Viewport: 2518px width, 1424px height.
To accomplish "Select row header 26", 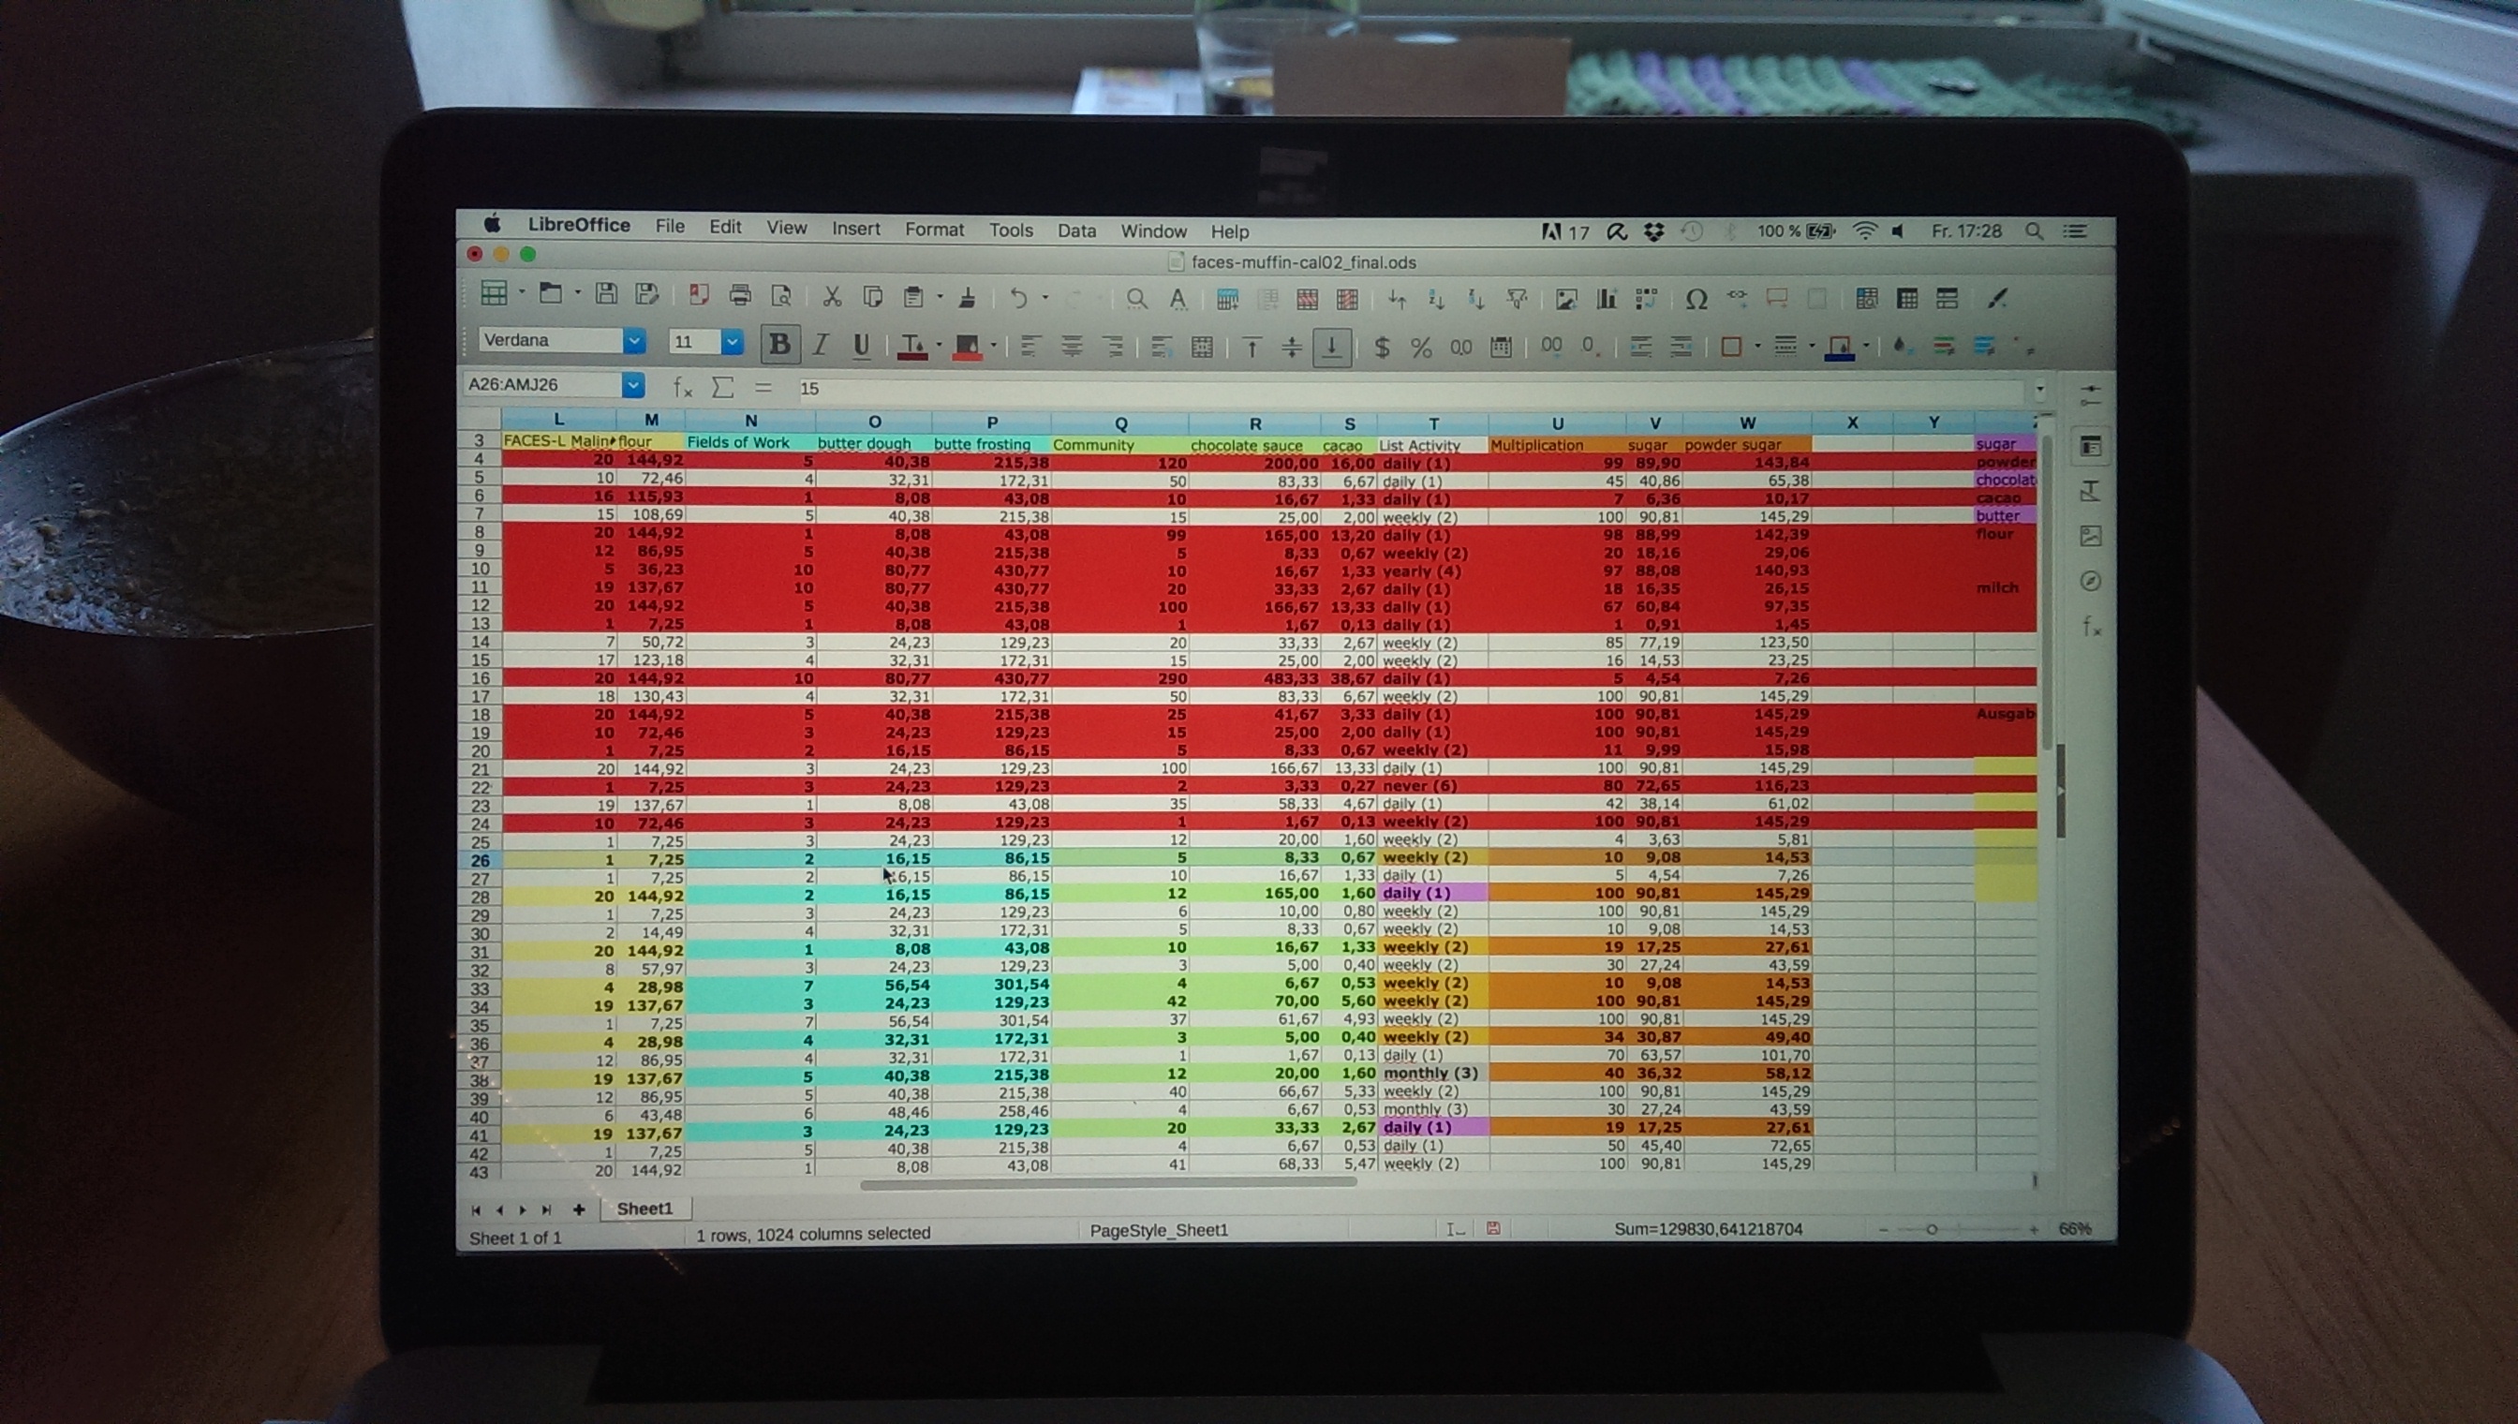I will (x=480, y=861).
